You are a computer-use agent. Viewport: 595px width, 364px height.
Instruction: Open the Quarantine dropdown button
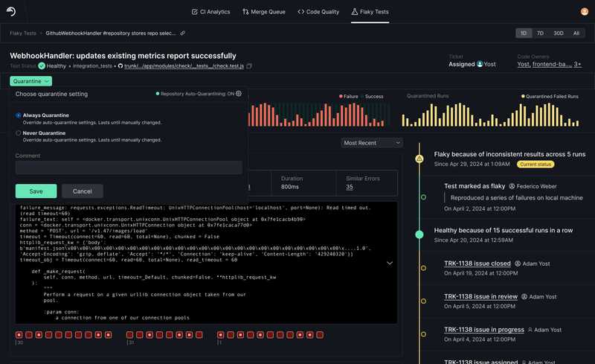(x=31, y=81)
